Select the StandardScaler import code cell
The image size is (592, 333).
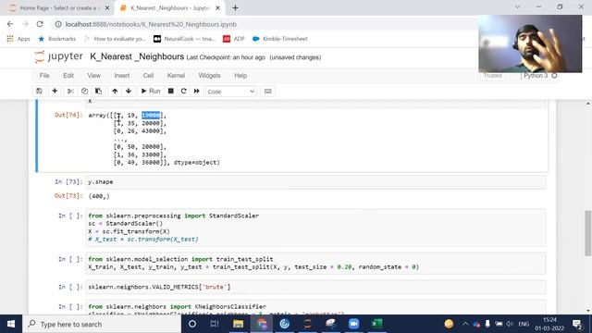click(x=315, y=228)
